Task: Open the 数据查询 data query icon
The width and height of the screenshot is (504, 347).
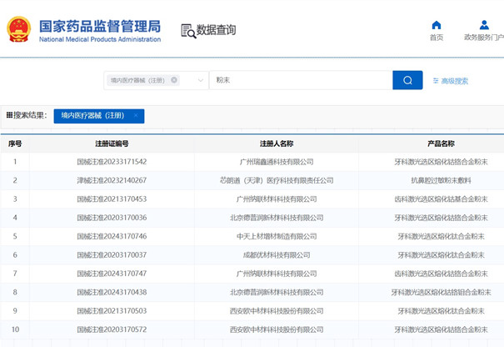Action: click(188, 31)
